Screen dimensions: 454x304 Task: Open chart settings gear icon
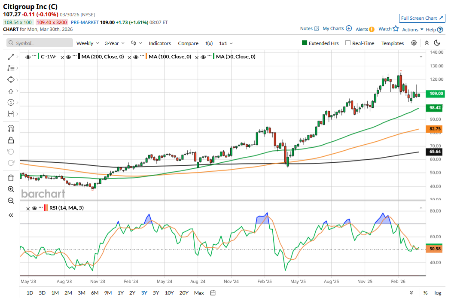point(414,43)
